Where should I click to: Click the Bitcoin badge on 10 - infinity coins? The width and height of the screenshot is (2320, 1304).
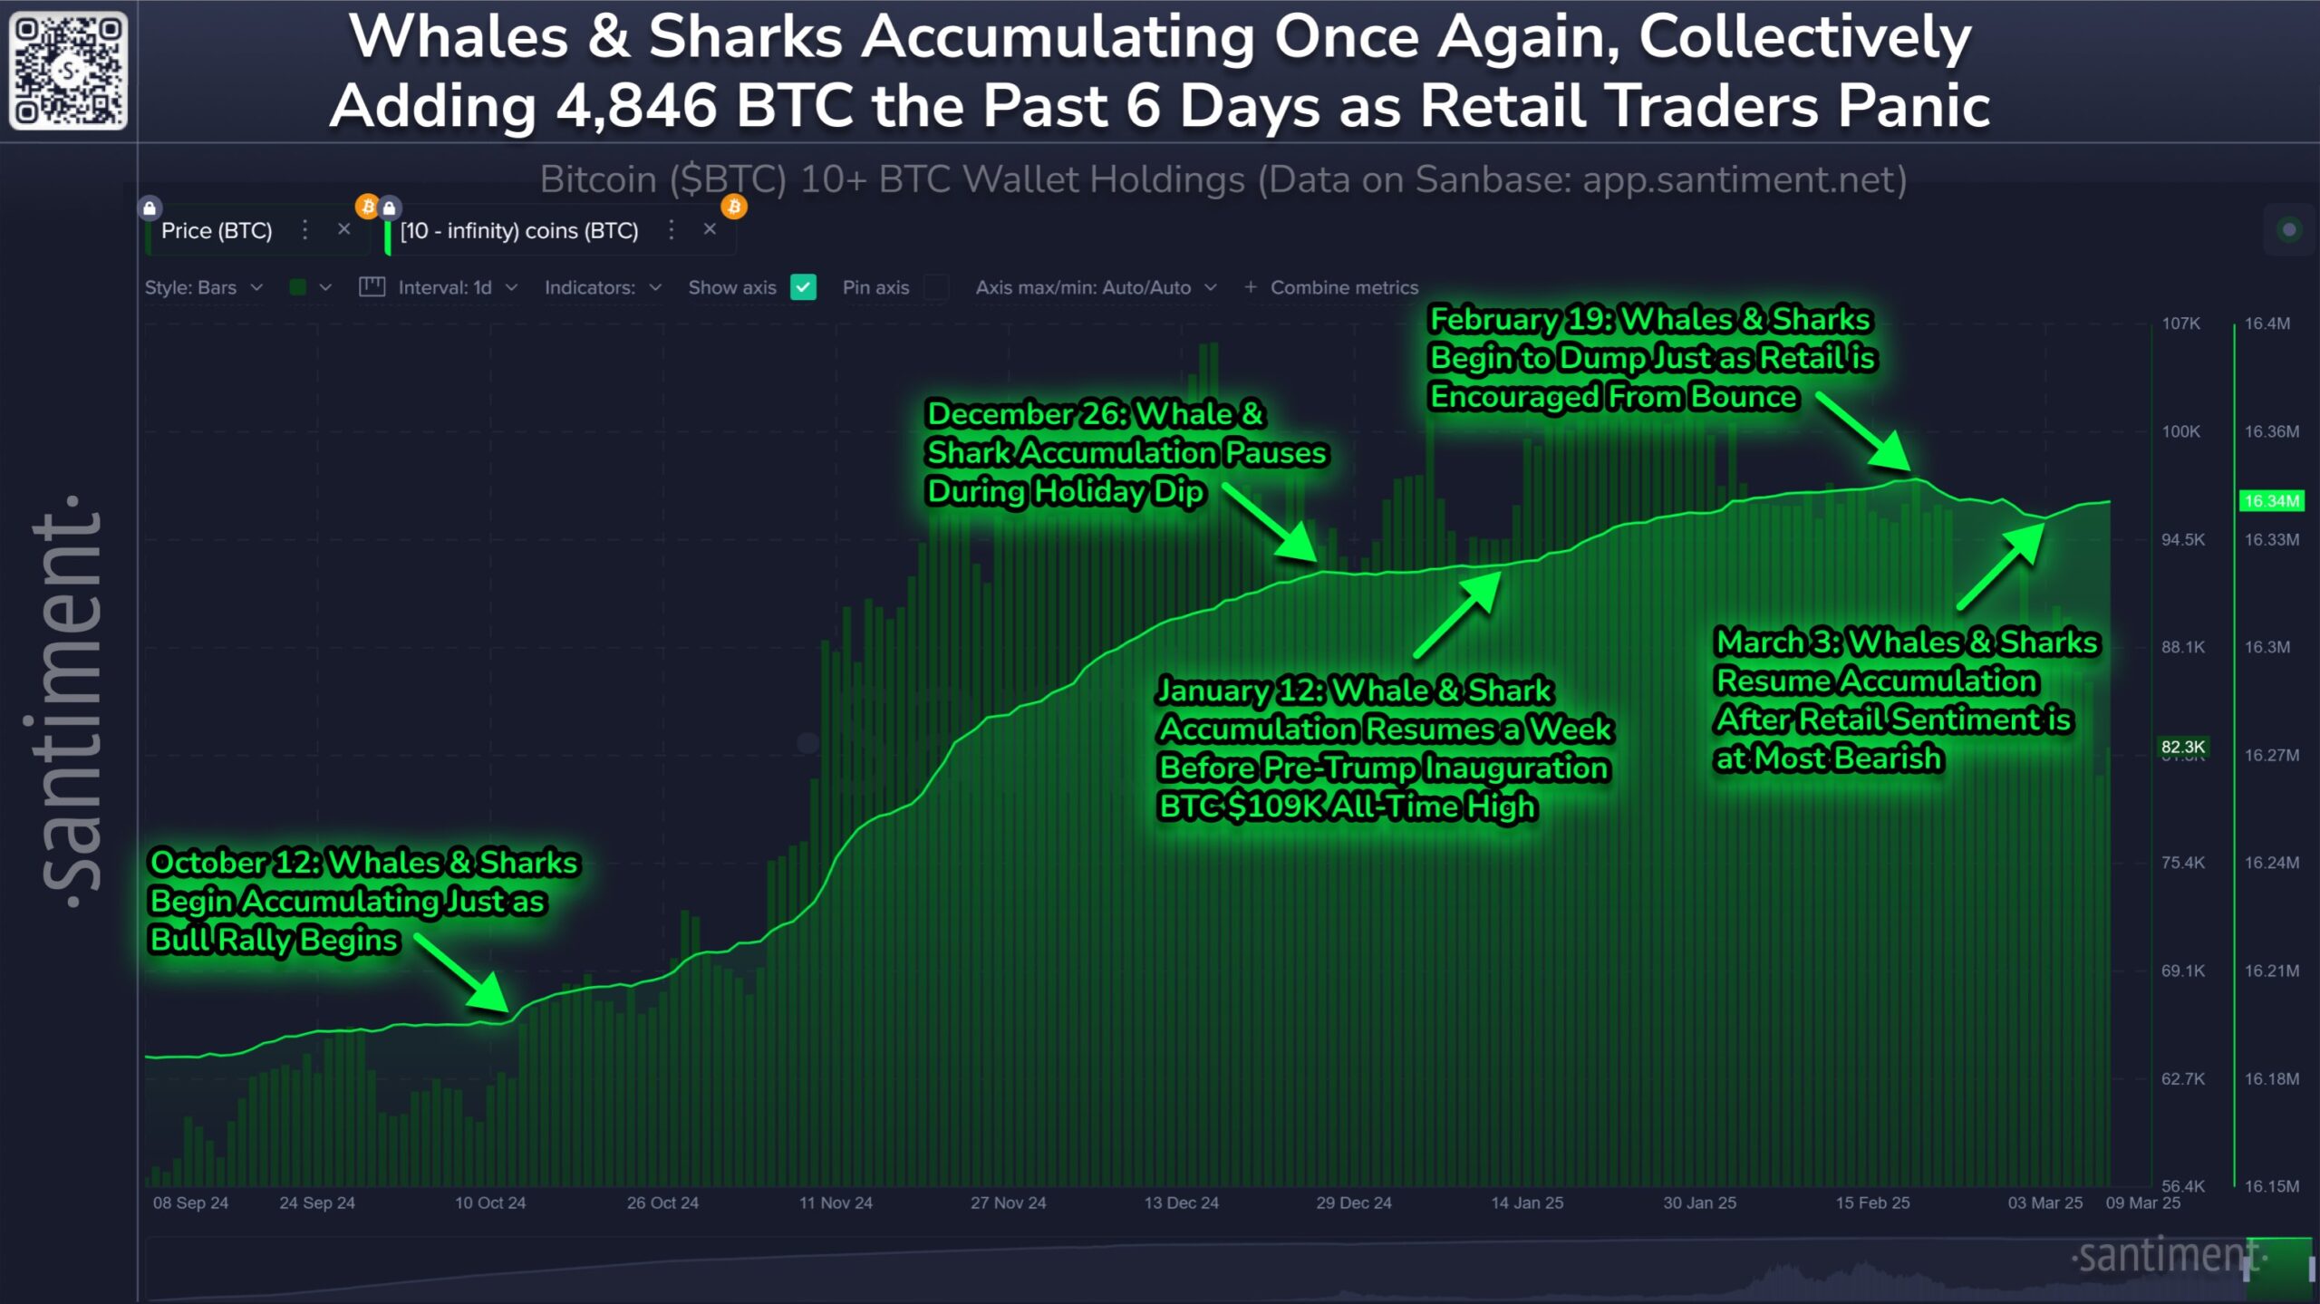(734, 207)
